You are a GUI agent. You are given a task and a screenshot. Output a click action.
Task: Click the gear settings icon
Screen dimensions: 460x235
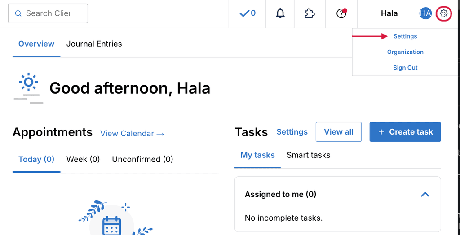443,13
